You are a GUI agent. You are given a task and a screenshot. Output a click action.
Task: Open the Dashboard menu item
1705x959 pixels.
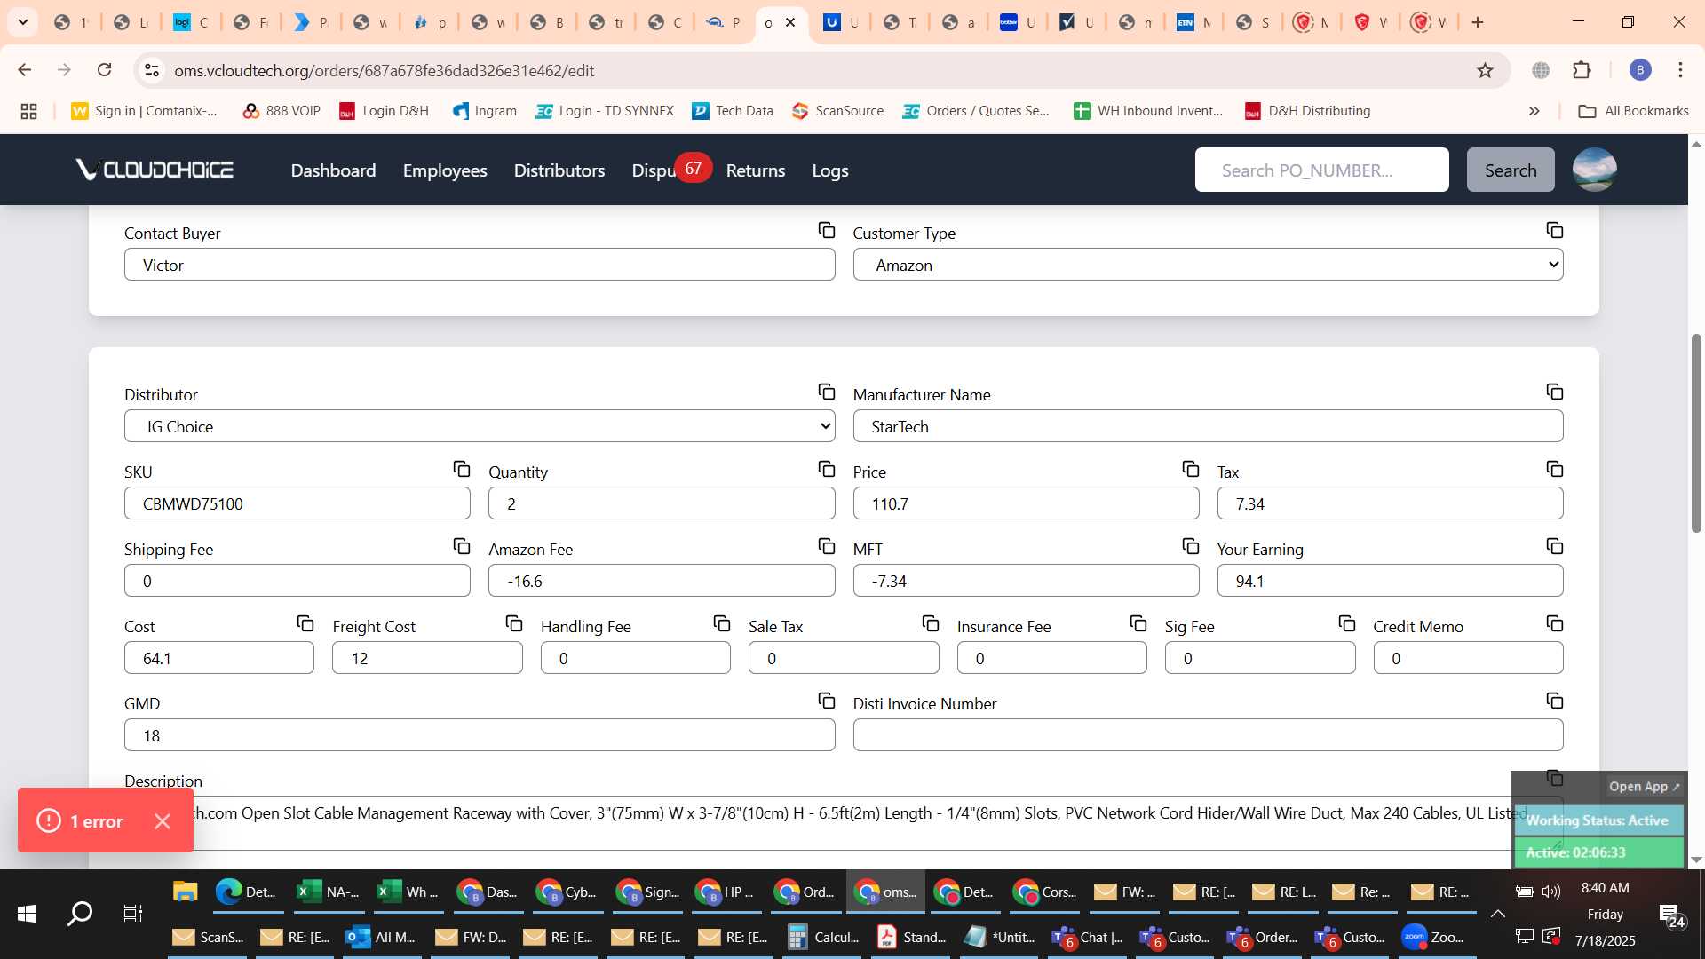(333, 170)
